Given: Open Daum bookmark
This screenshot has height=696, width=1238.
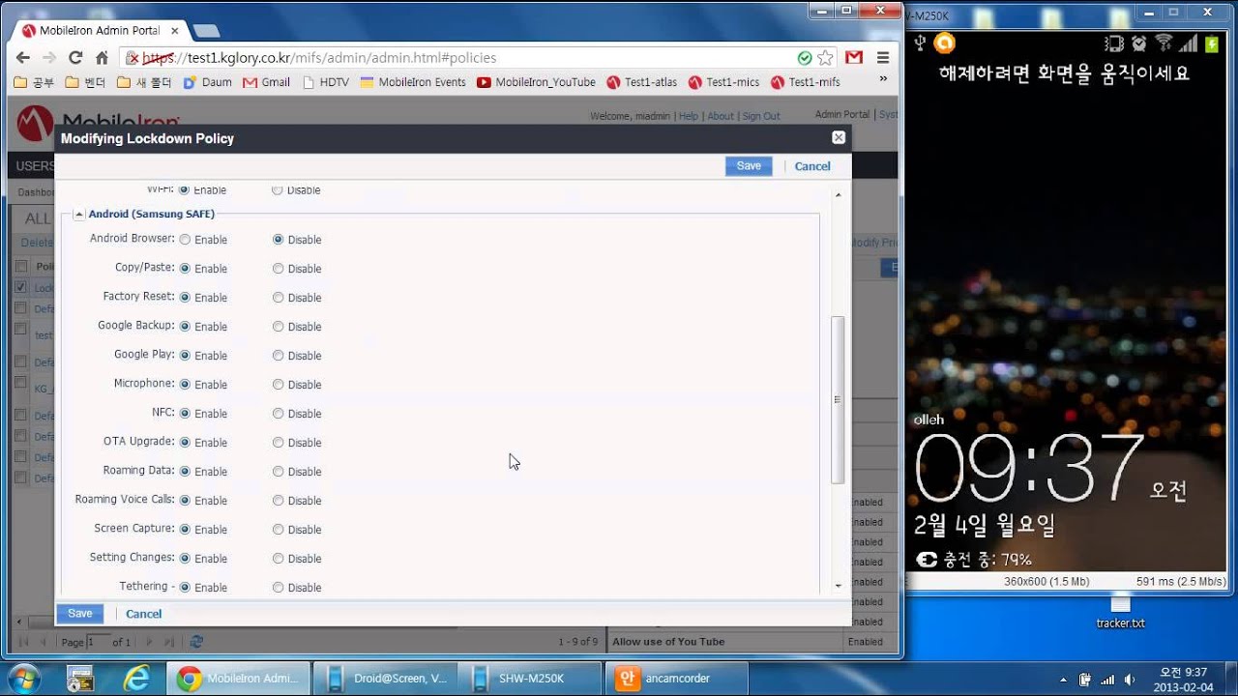Looking at the screenshot, I should [208, 82].
